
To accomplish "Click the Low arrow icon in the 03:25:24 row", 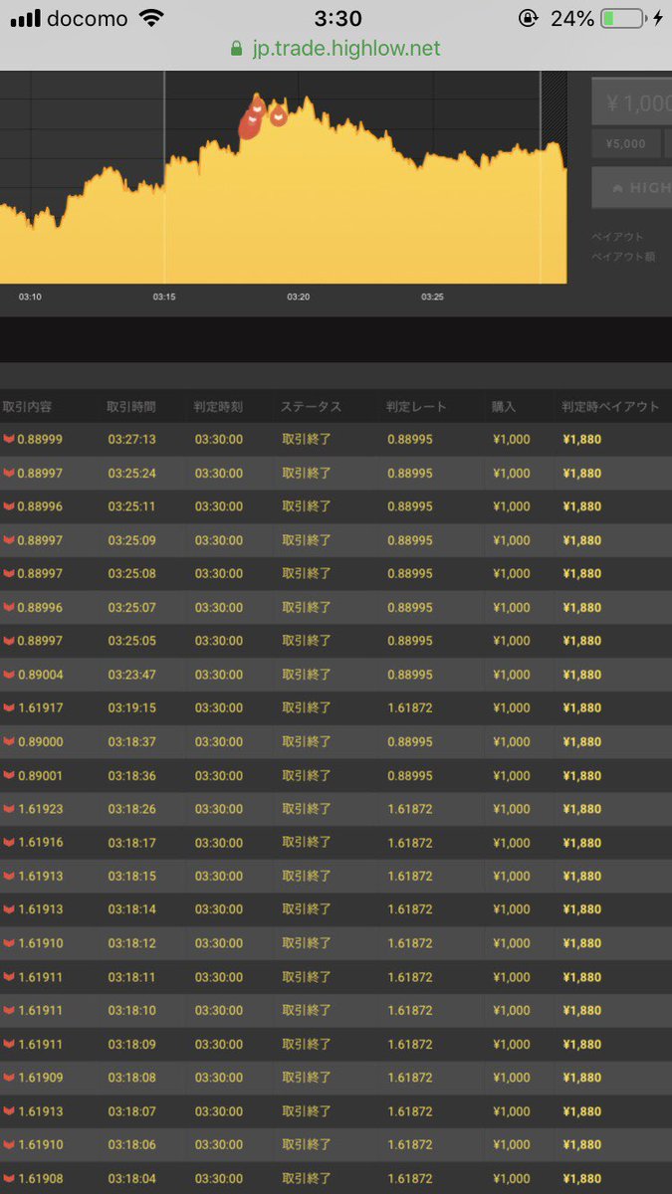I will (x=9, y=473).
